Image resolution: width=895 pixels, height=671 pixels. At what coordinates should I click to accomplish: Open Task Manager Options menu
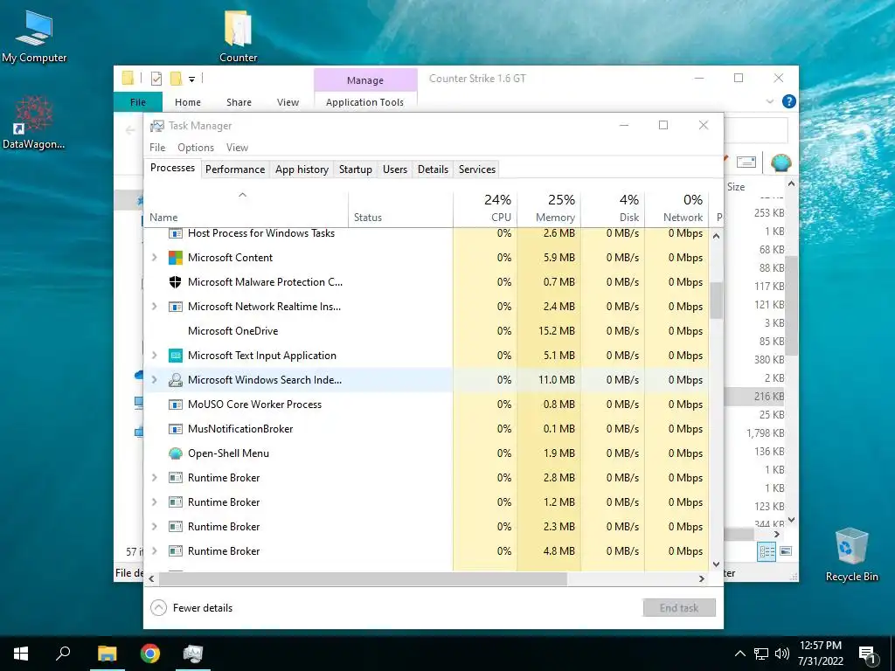pos(196,147)
